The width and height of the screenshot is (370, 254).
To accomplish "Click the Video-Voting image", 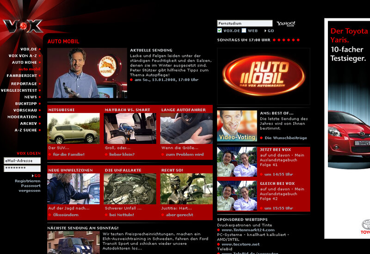I will click(237, 125).
